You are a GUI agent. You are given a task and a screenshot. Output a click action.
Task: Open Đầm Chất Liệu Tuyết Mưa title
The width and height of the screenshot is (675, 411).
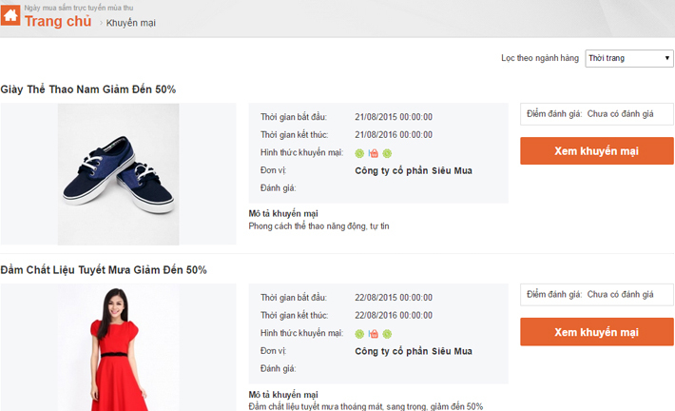[104, 270]
